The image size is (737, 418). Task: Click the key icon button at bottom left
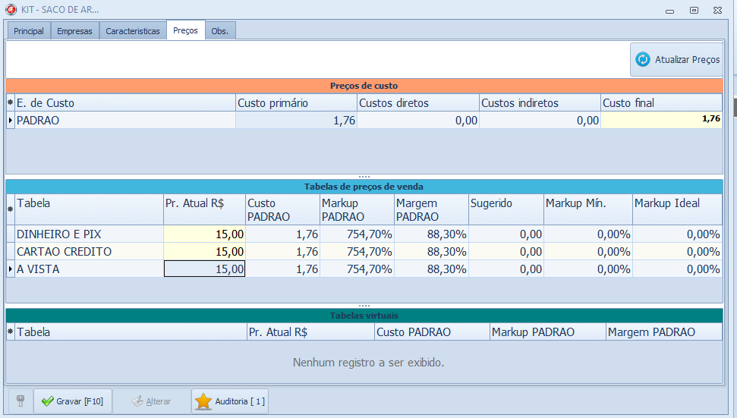[x=20, y=401]
